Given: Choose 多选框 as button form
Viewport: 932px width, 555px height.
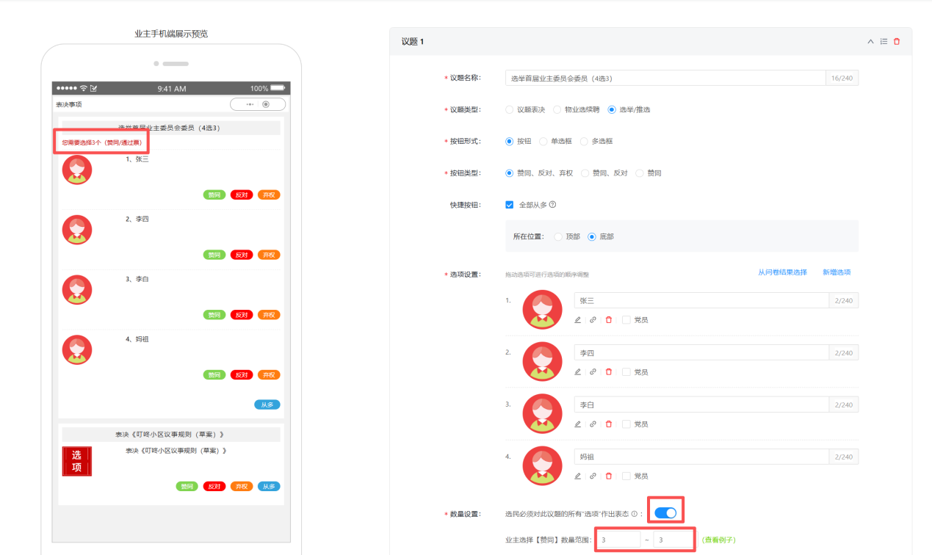Looking at the screenshot, I should coord(585,141).
